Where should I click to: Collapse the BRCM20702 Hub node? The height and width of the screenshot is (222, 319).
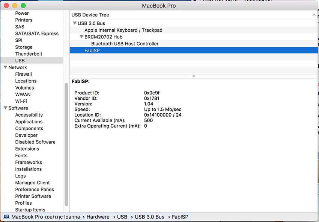(81, 36)
